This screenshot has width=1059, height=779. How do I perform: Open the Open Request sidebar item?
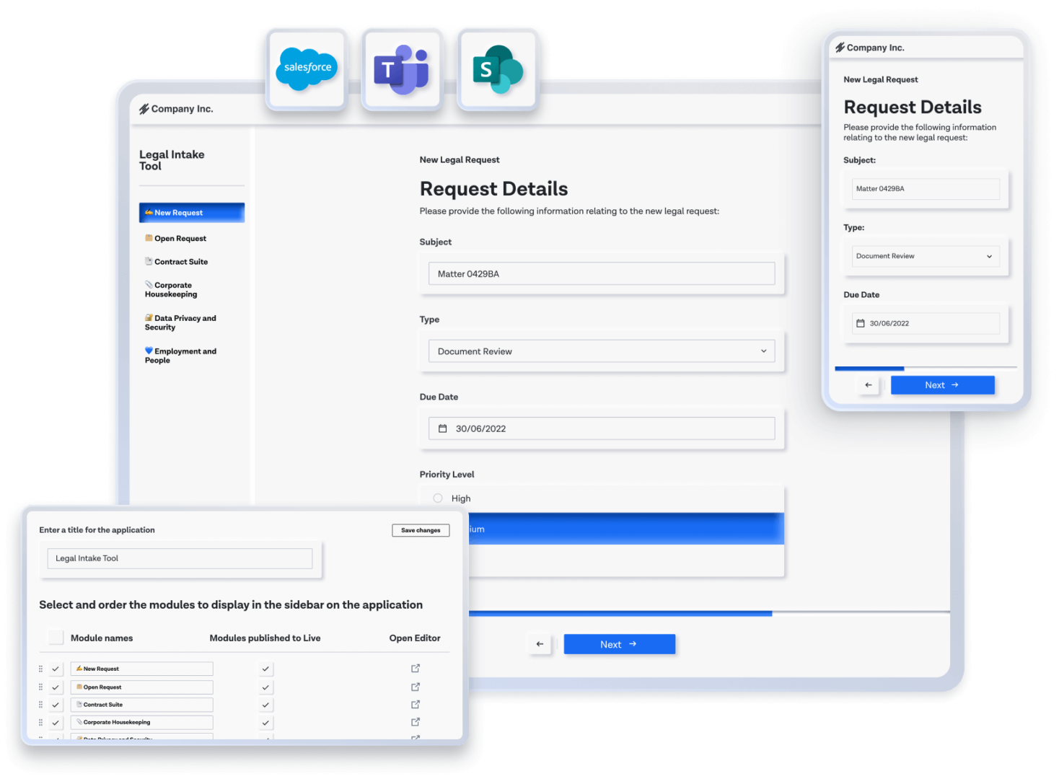[x=176, y=238]
